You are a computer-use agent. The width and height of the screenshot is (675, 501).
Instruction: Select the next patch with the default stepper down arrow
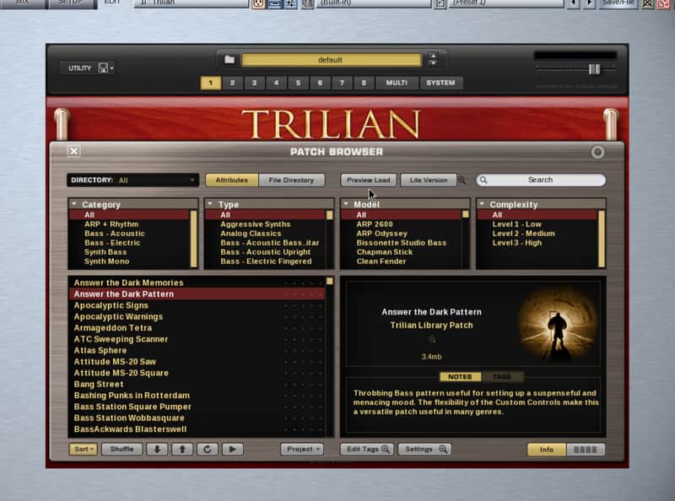pyautogui.click(x=434, y=64)
